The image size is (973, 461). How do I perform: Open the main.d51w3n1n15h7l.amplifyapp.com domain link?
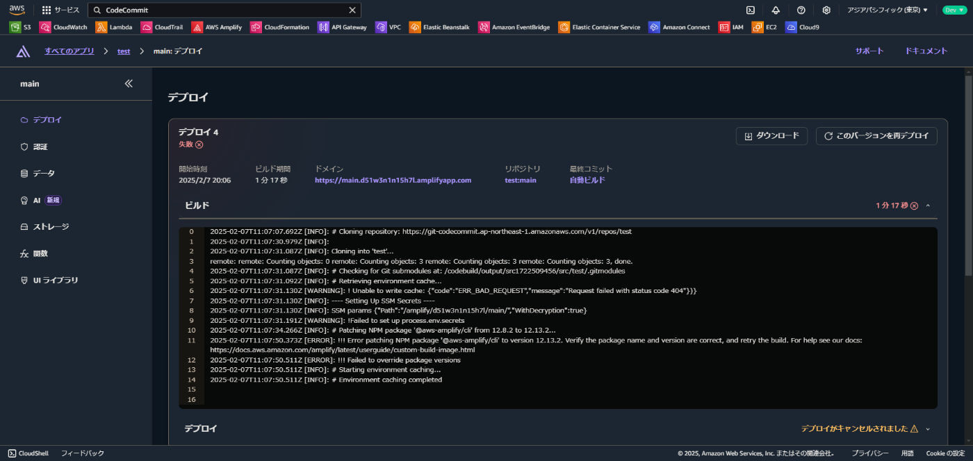[393, 181]
